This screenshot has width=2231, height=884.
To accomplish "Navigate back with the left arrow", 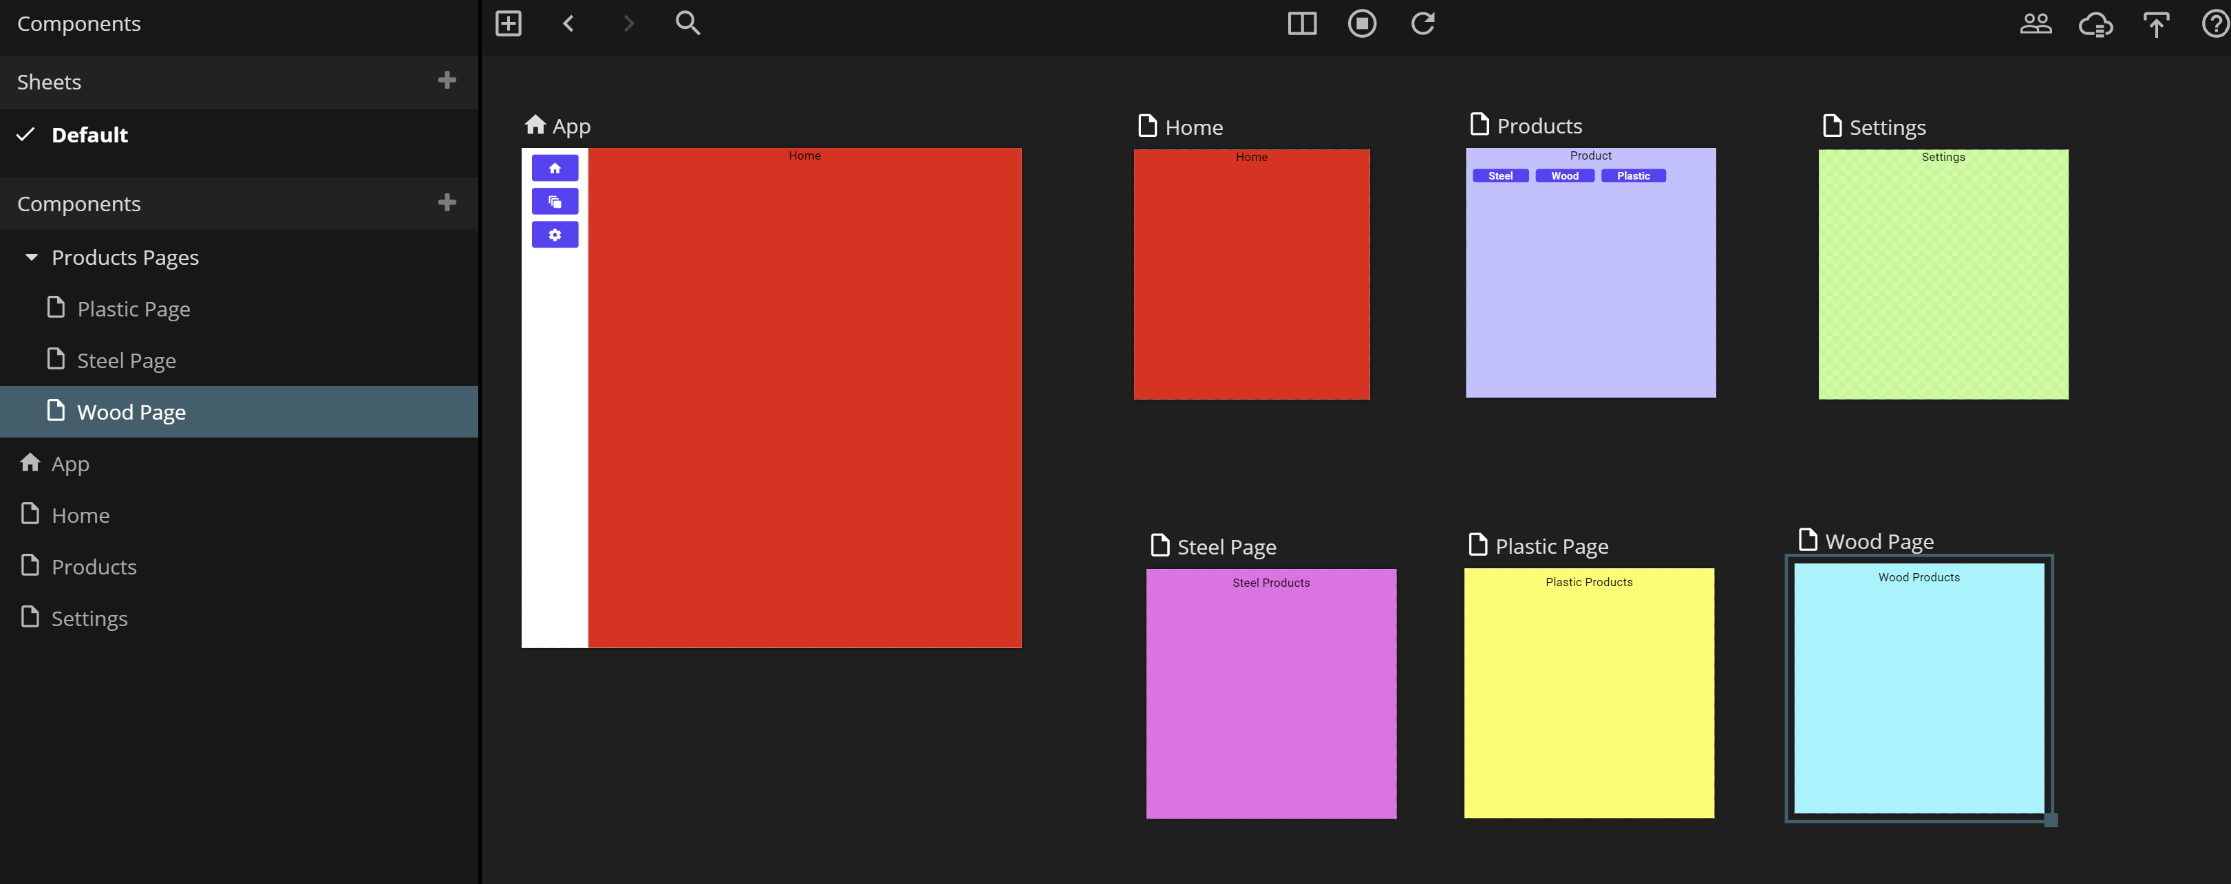I will click(x=568, y=23).
